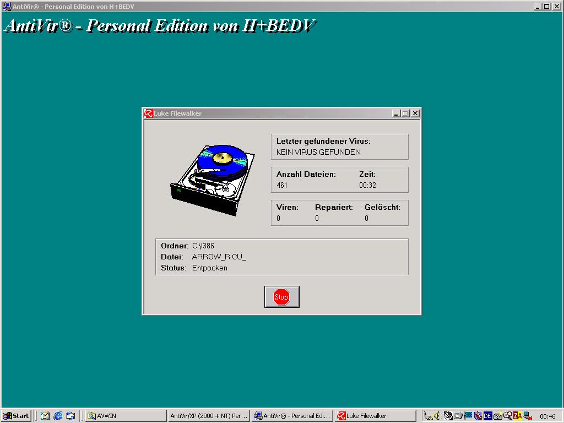Click the speaker volume tray icon
Image resolution: width=564 pixels, height=423 pixels.
click(x=437, y=416)
